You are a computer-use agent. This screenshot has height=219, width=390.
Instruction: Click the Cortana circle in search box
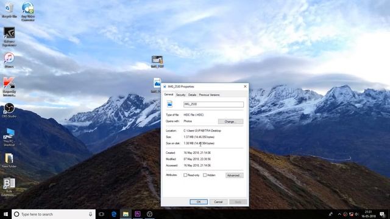pos(16,214)
